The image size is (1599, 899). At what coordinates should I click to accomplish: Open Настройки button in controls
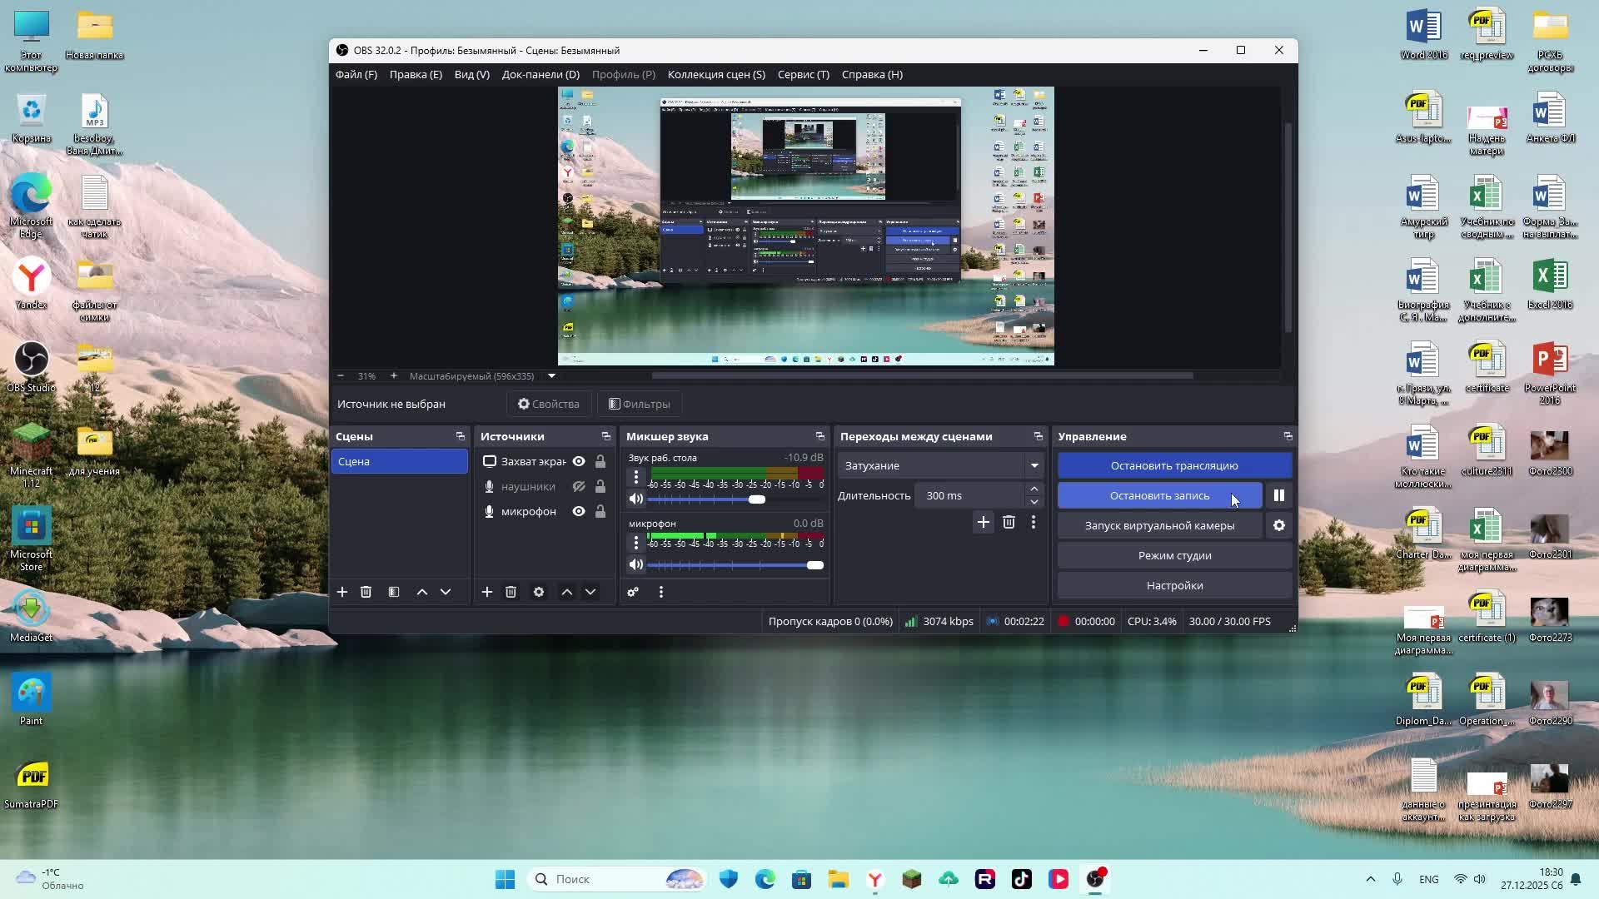click(x=1174, y=585)
